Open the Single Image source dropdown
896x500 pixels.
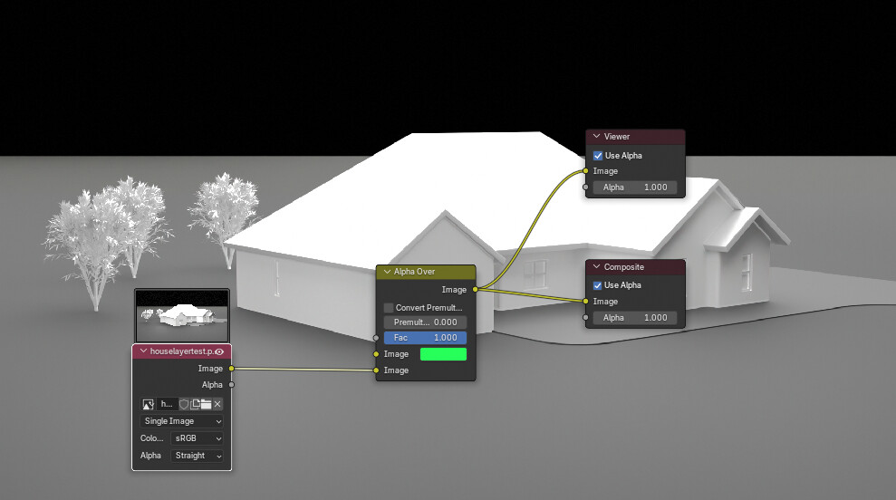(182, 421)
